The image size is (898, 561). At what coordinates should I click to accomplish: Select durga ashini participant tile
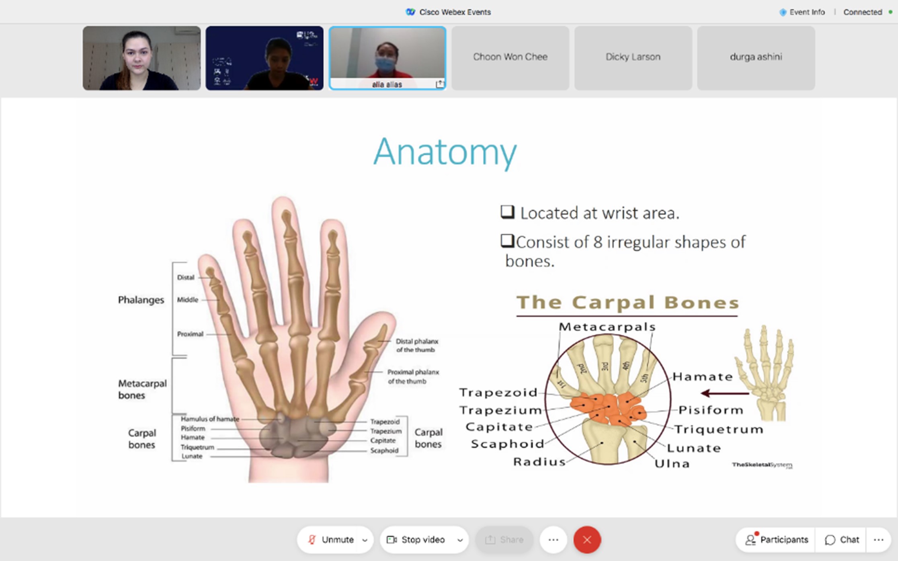click(756, 58)
